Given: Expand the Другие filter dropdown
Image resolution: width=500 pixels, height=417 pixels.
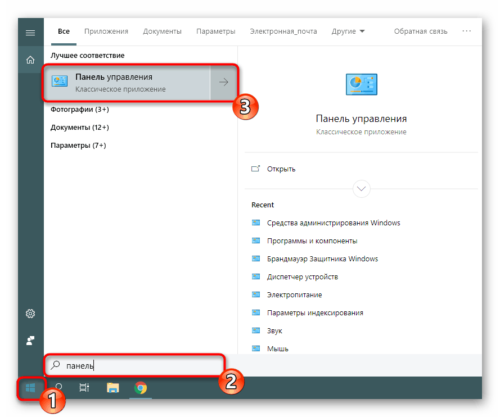Looking at the screenshot, I should pos(348,31).
